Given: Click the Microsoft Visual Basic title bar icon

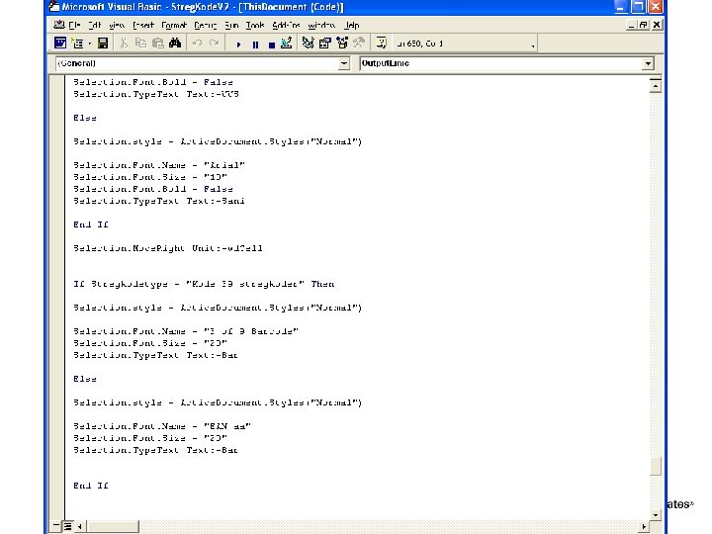Looking at the screenshot, I should coord(54,6).
